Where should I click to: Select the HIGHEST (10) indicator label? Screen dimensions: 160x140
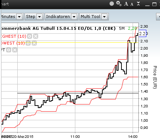click(13, 36)
